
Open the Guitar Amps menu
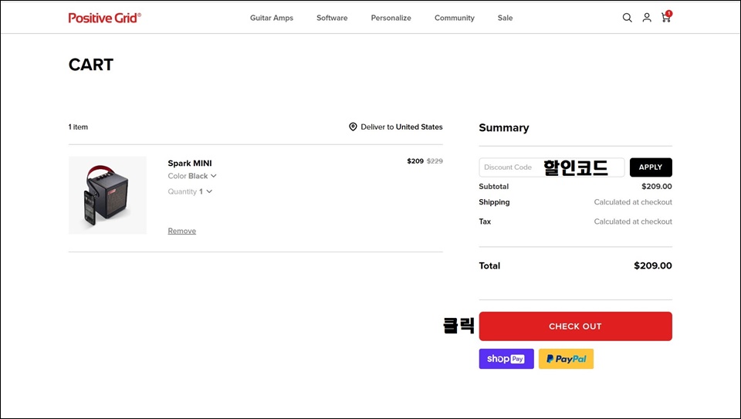[272, 18]
